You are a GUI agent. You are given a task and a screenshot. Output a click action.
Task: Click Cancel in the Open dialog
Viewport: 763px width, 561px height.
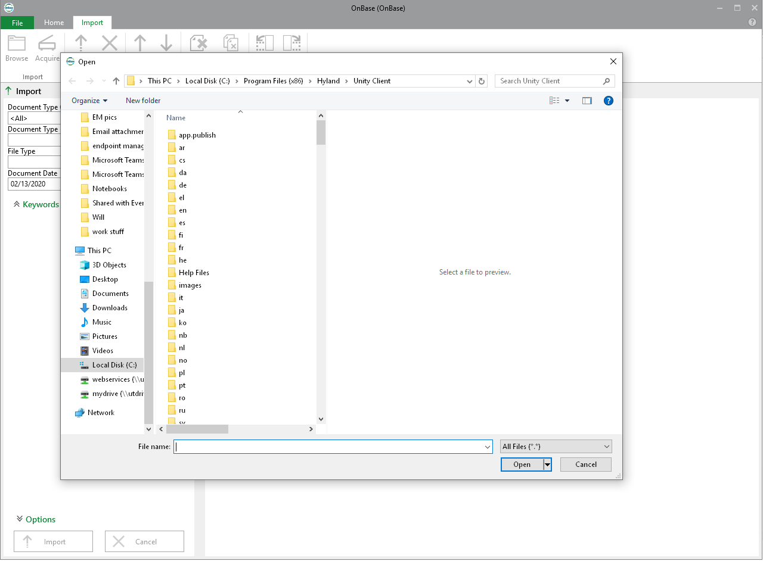point(586,465)
